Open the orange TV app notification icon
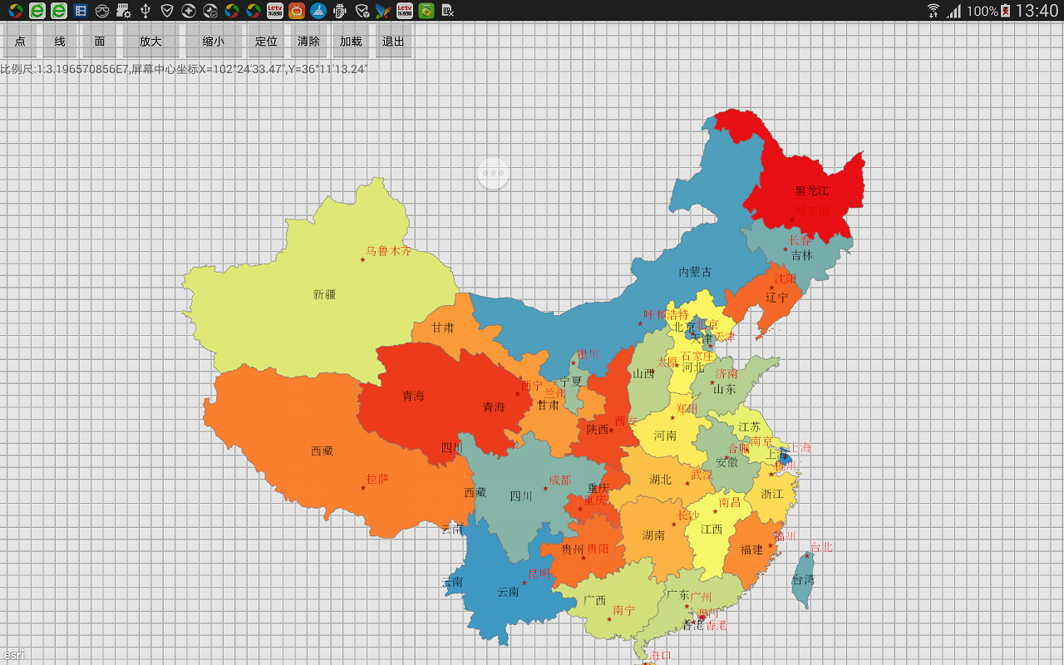The width and height of the screenshot is (1064, 665). (x=297, y=11)
